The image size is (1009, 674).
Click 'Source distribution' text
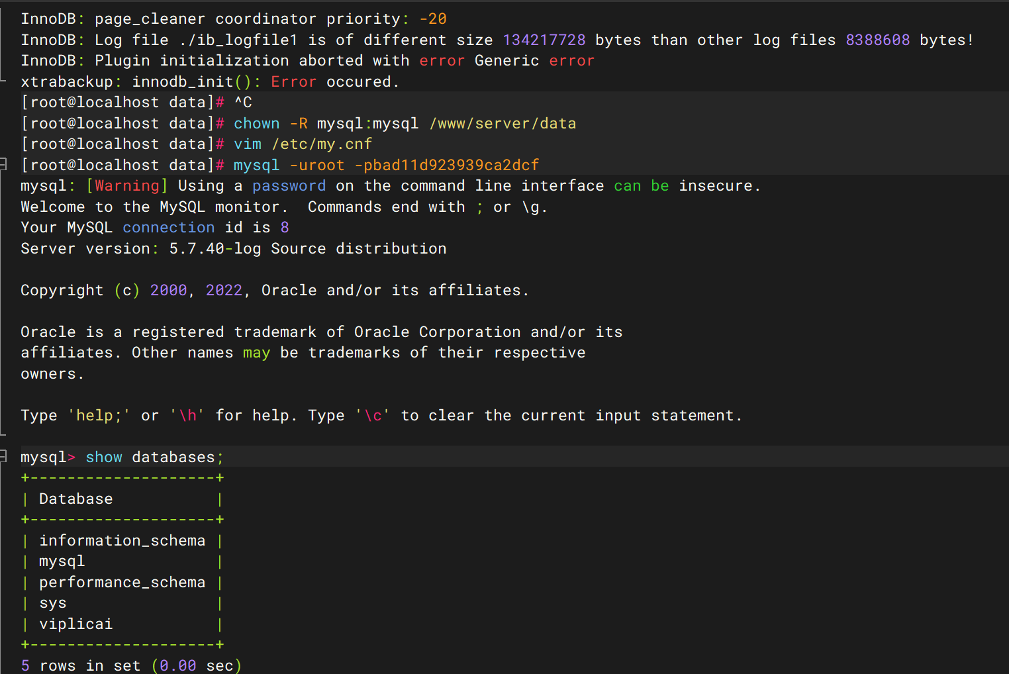click(359, 249)
